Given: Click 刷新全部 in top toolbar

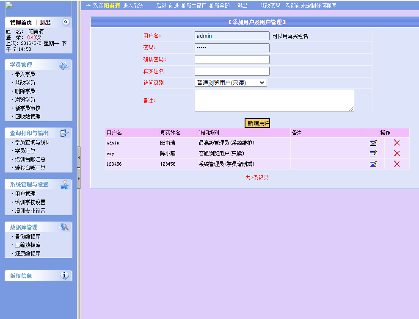Looking at the screenshot, I should pos(219,6).
